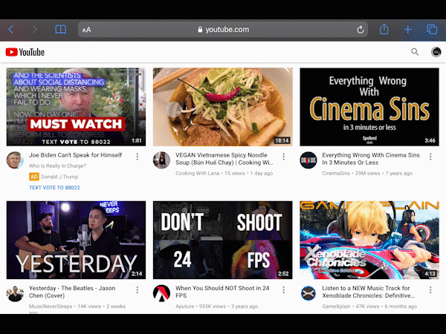Play the Xenoblade Chronicles video thumbnail
This screenshot has height=334, width=446.
(x=369, y=240)
